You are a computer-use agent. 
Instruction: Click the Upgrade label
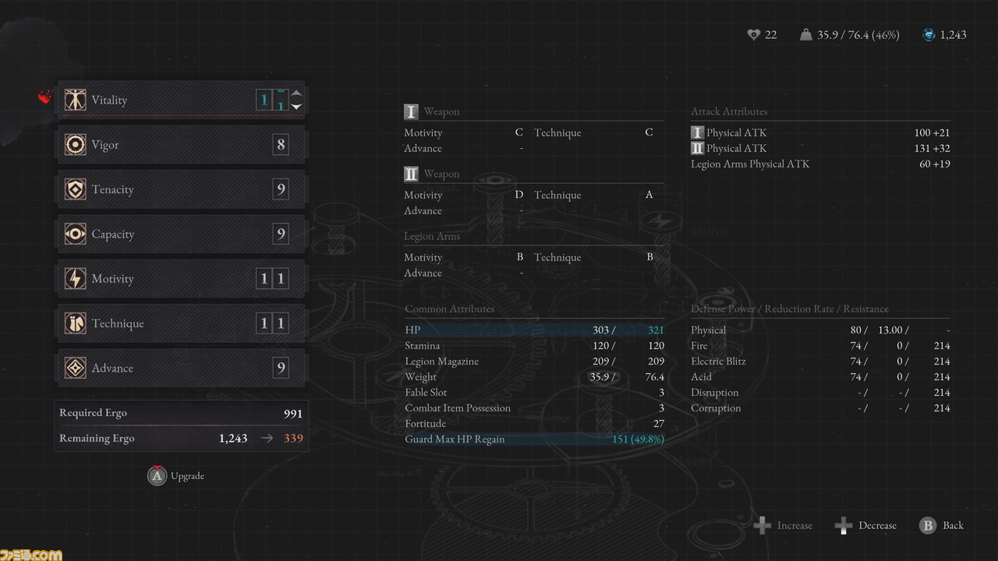click(x=188, y=476)
